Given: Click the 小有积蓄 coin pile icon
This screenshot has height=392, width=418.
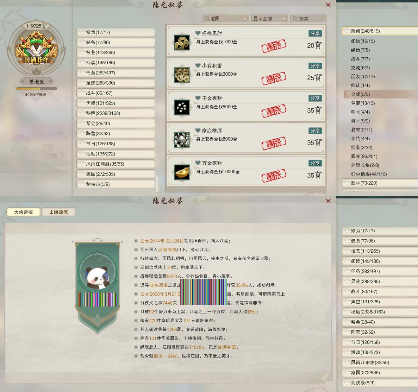Looking at the screenshot, I should [x=182, y=75].
